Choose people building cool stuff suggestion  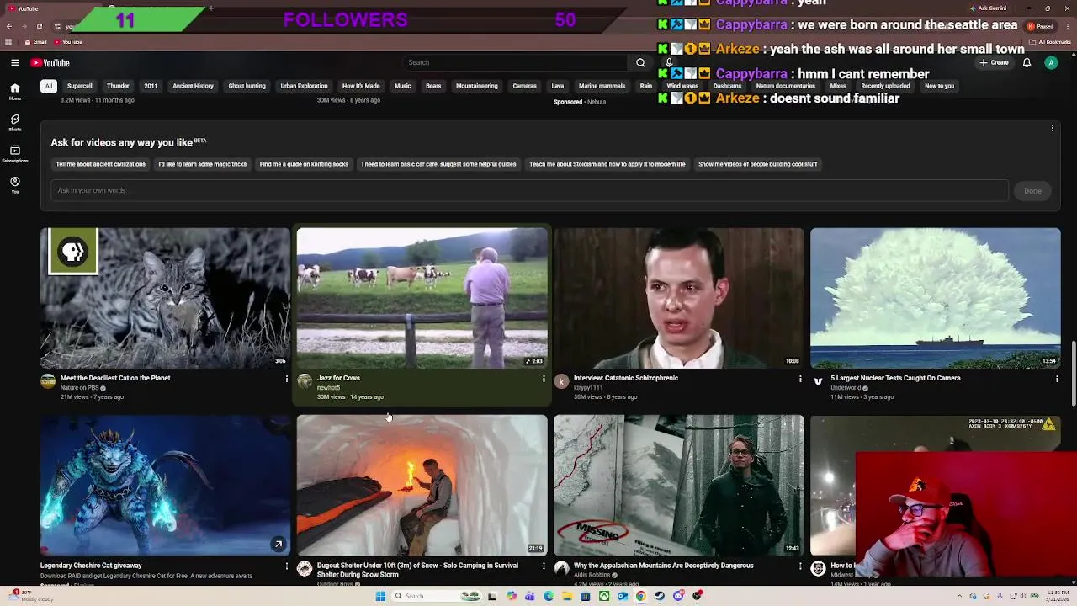coord(758,164)
